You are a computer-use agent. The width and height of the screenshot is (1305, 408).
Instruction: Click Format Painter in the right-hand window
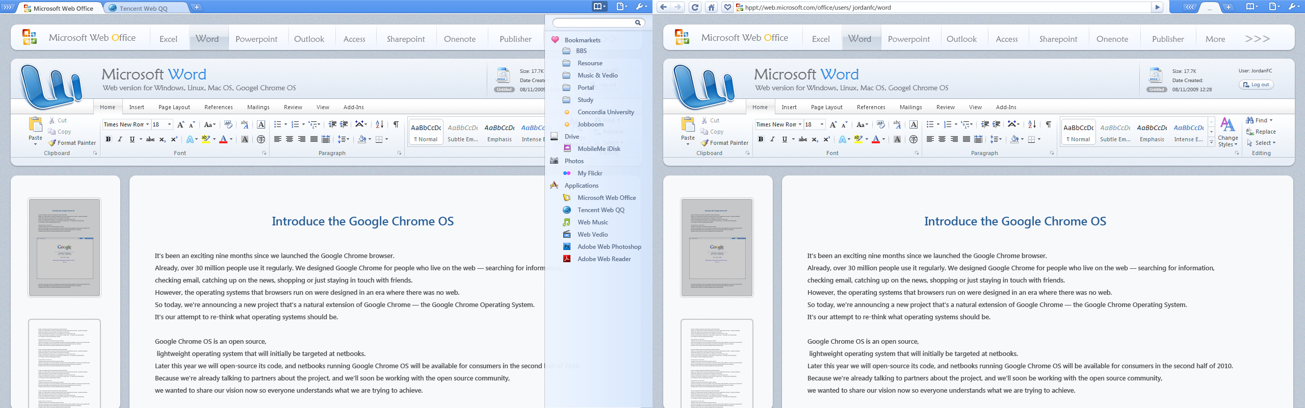click(724, 143)
